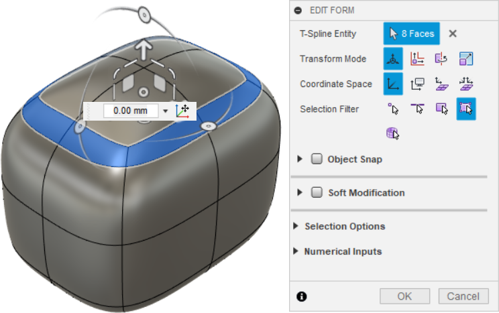Set Selection Filter to Face
This screenshot has height=313, width=499.
tap(441, 109)
